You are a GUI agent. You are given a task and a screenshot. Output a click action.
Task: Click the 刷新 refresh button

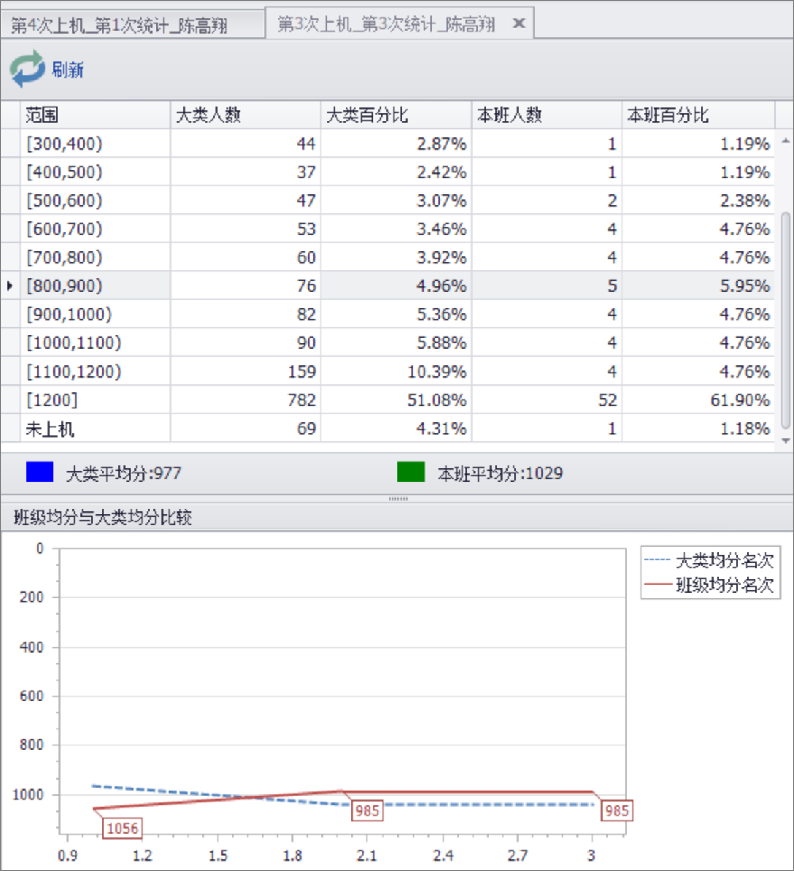[x=69, y=69]
